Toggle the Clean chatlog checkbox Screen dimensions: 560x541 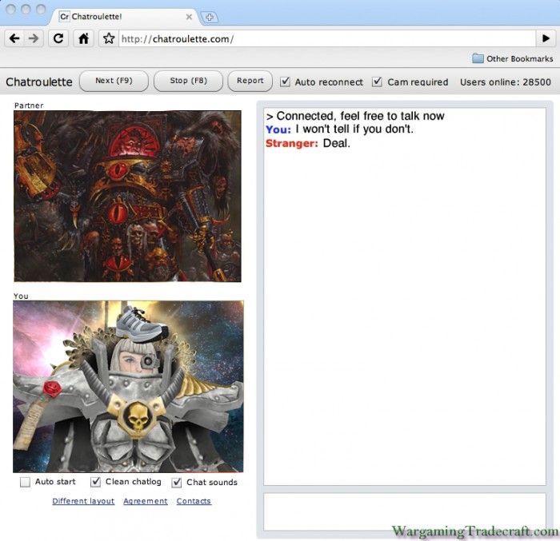95,482
